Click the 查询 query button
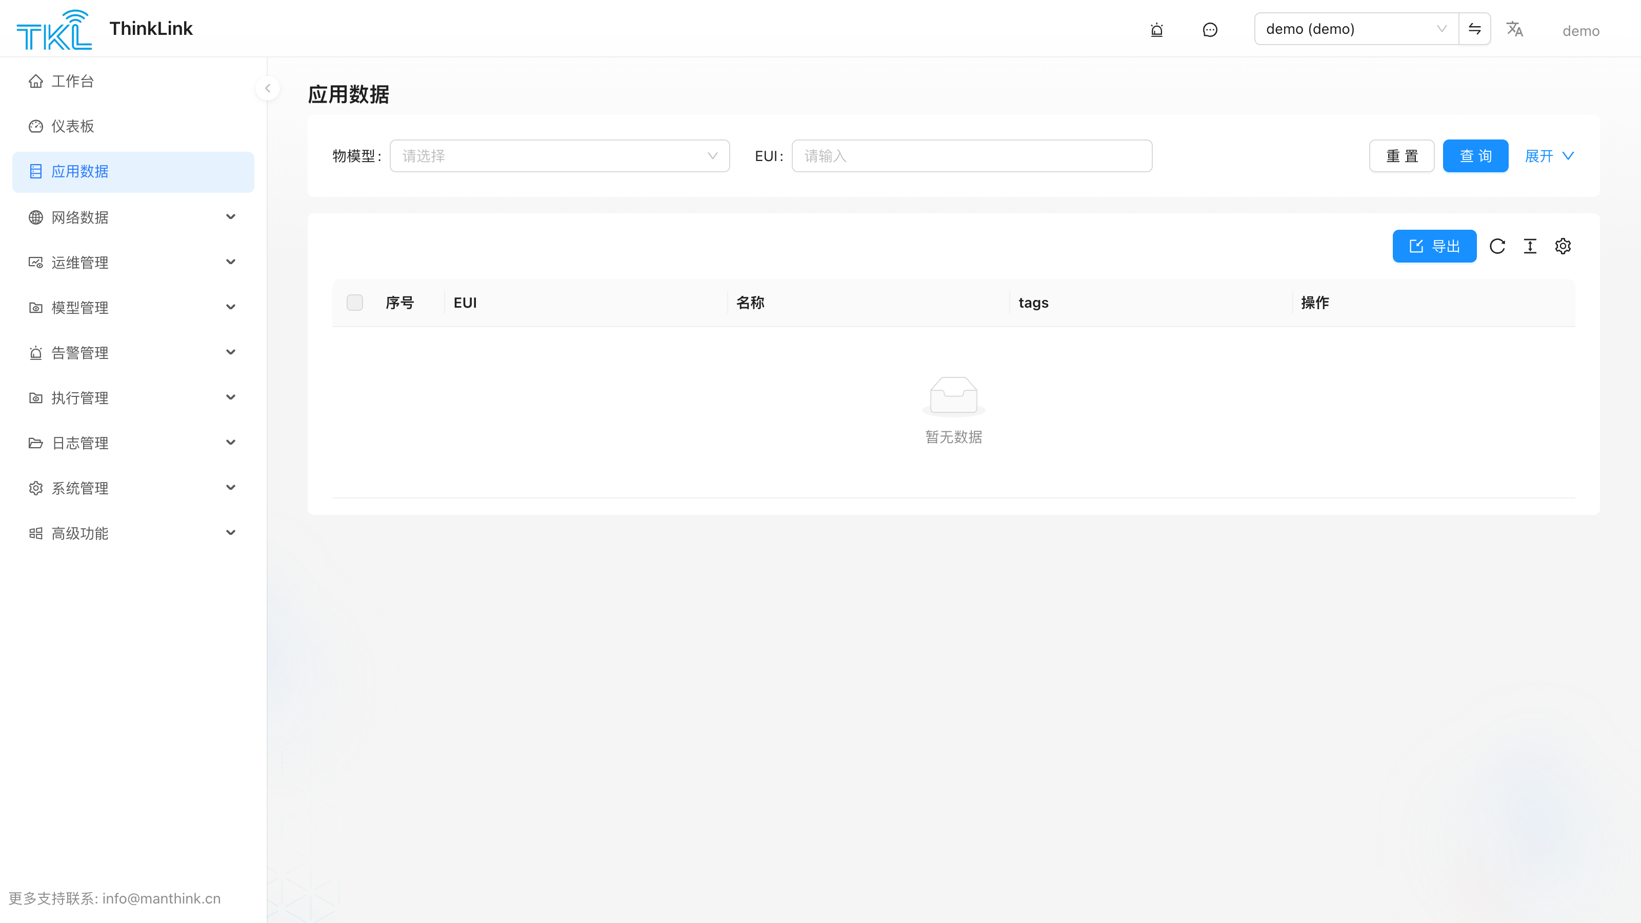Screen dimensions: 1641x923 pyautogui.click(x=1475, y=156)
